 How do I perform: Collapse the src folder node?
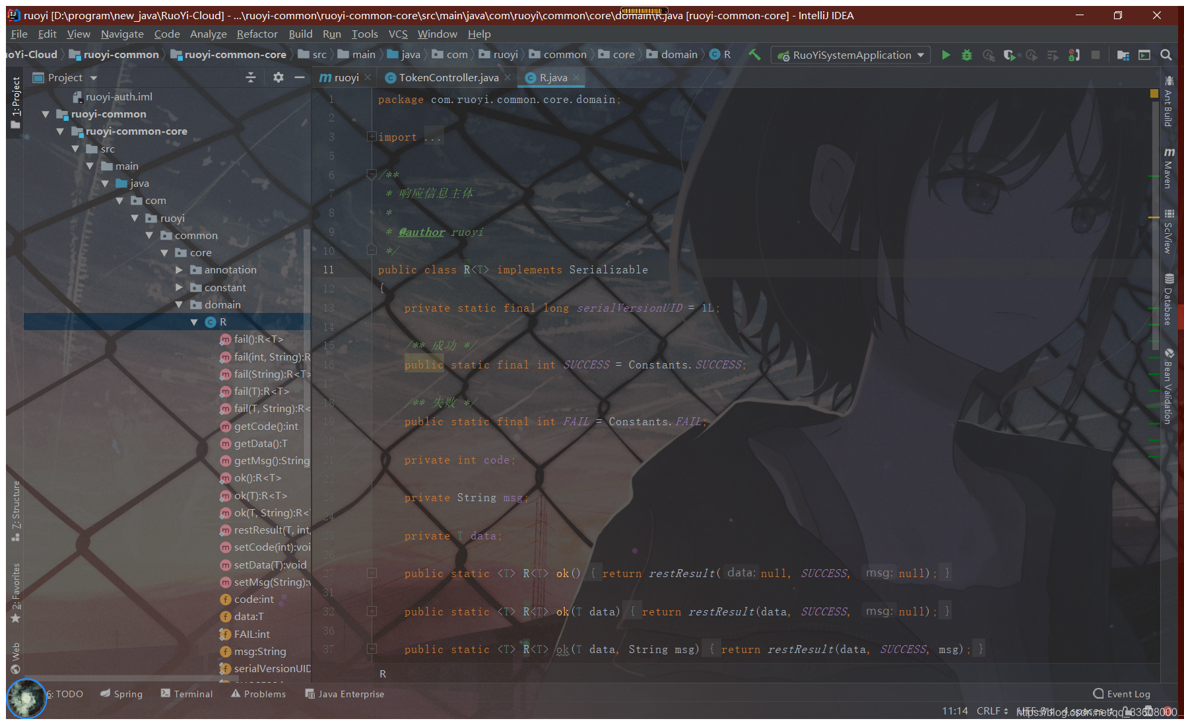tap(75, 149)
